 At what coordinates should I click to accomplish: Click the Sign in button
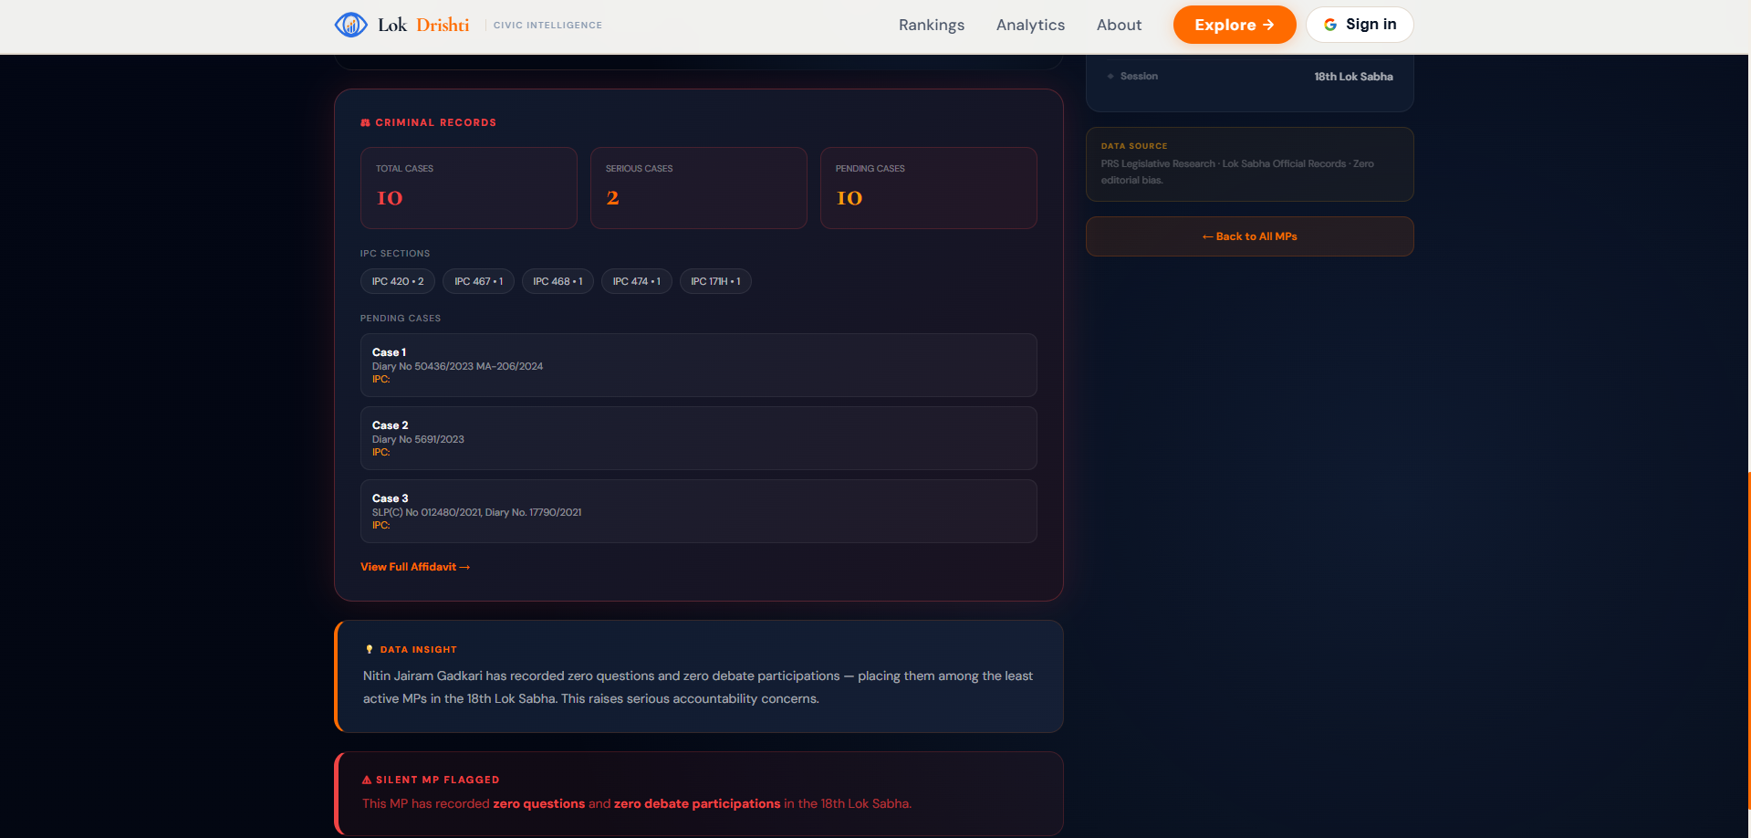pyautogui.click(x=1360, y=25)
